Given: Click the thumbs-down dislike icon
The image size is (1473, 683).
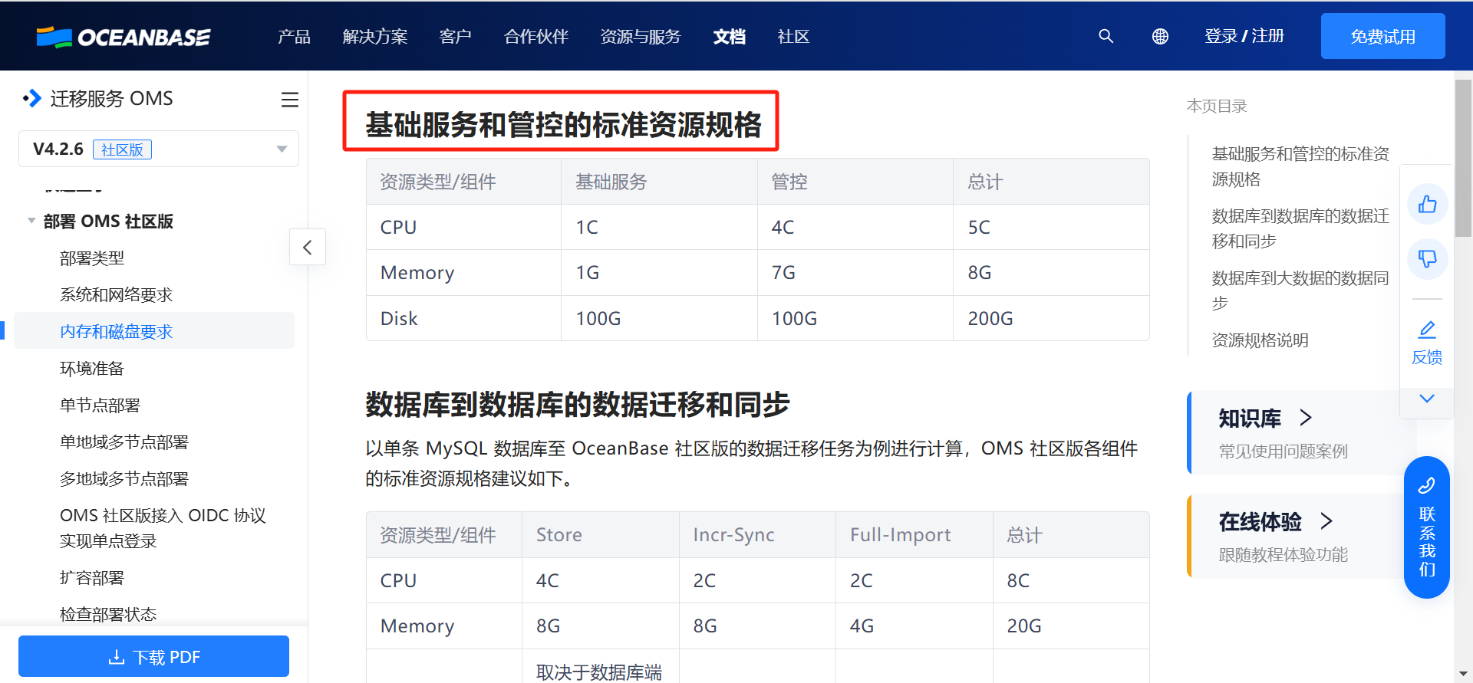Looking at the screenshot, I should [1427, 258].
